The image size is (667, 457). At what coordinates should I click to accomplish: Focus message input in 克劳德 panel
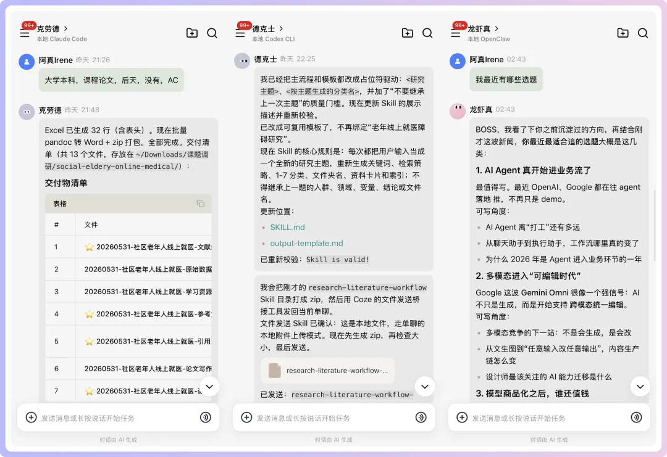(x=118, y=418)
